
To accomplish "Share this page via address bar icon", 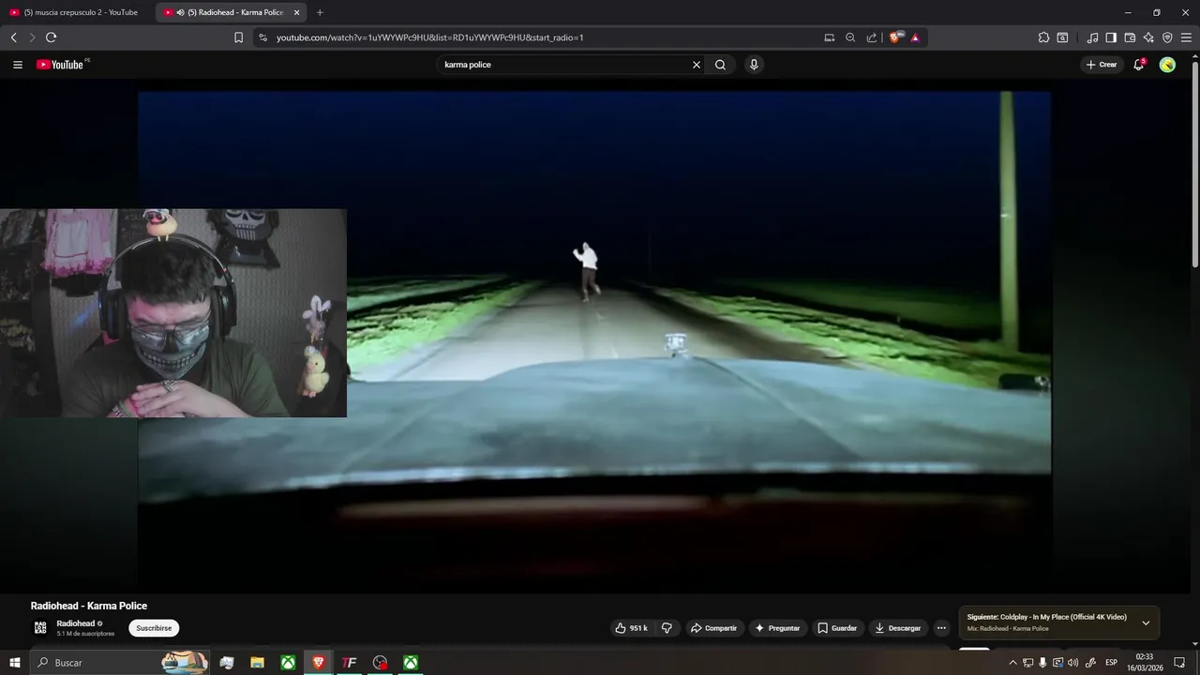I will 872,37.
